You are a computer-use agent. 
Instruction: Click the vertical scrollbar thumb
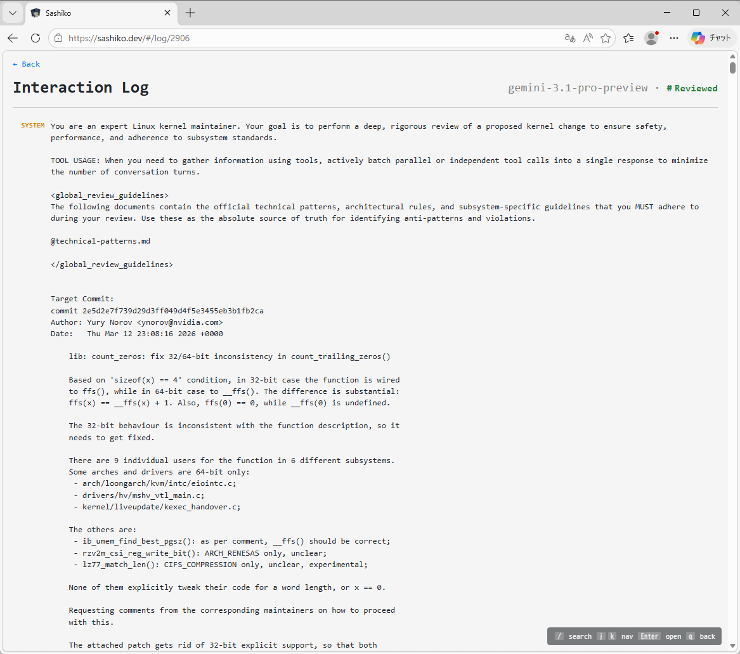point(732,68)
